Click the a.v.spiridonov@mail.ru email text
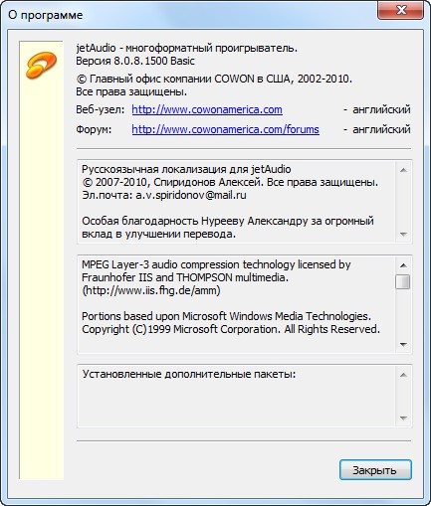Image resolution: width=431 pixels, height=506 pixels. tap(191, 195)
